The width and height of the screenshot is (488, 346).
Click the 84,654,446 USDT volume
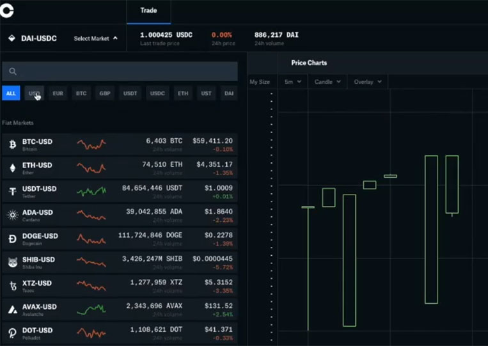coord(152,188)
